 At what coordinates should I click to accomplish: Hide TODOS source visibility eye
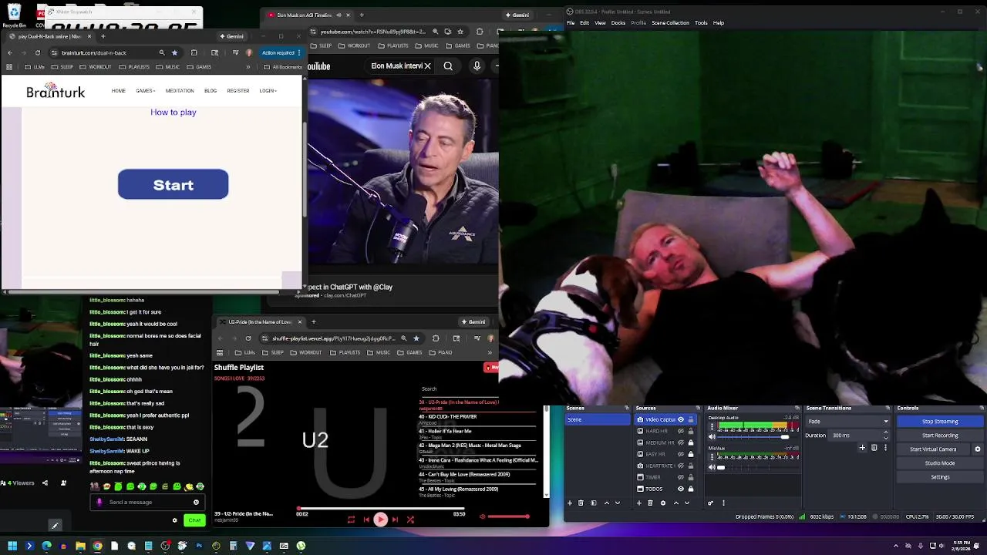[x=681, y=489]
